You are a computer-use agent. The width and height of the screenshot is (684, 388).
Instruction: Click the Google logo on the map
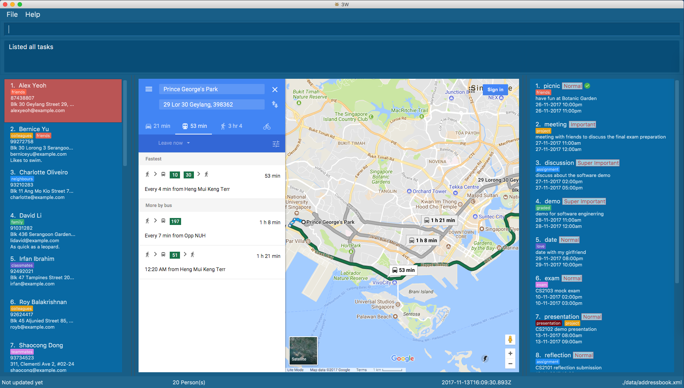[402, 358]
